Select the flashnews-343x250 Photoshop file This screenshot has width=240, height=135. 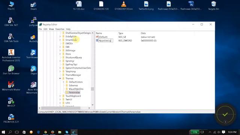(x=191, y=6)
